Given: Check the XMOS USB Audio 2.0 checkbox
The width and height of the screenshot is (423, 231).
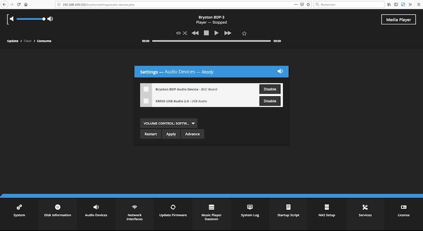Looking at the screenshot, I should coord(146,101).
